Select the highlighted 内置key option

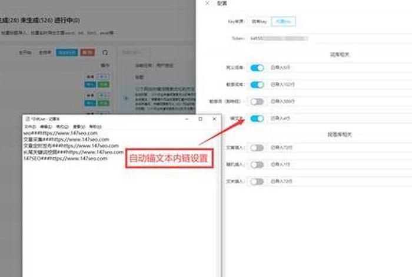click(x=283, y=22)
